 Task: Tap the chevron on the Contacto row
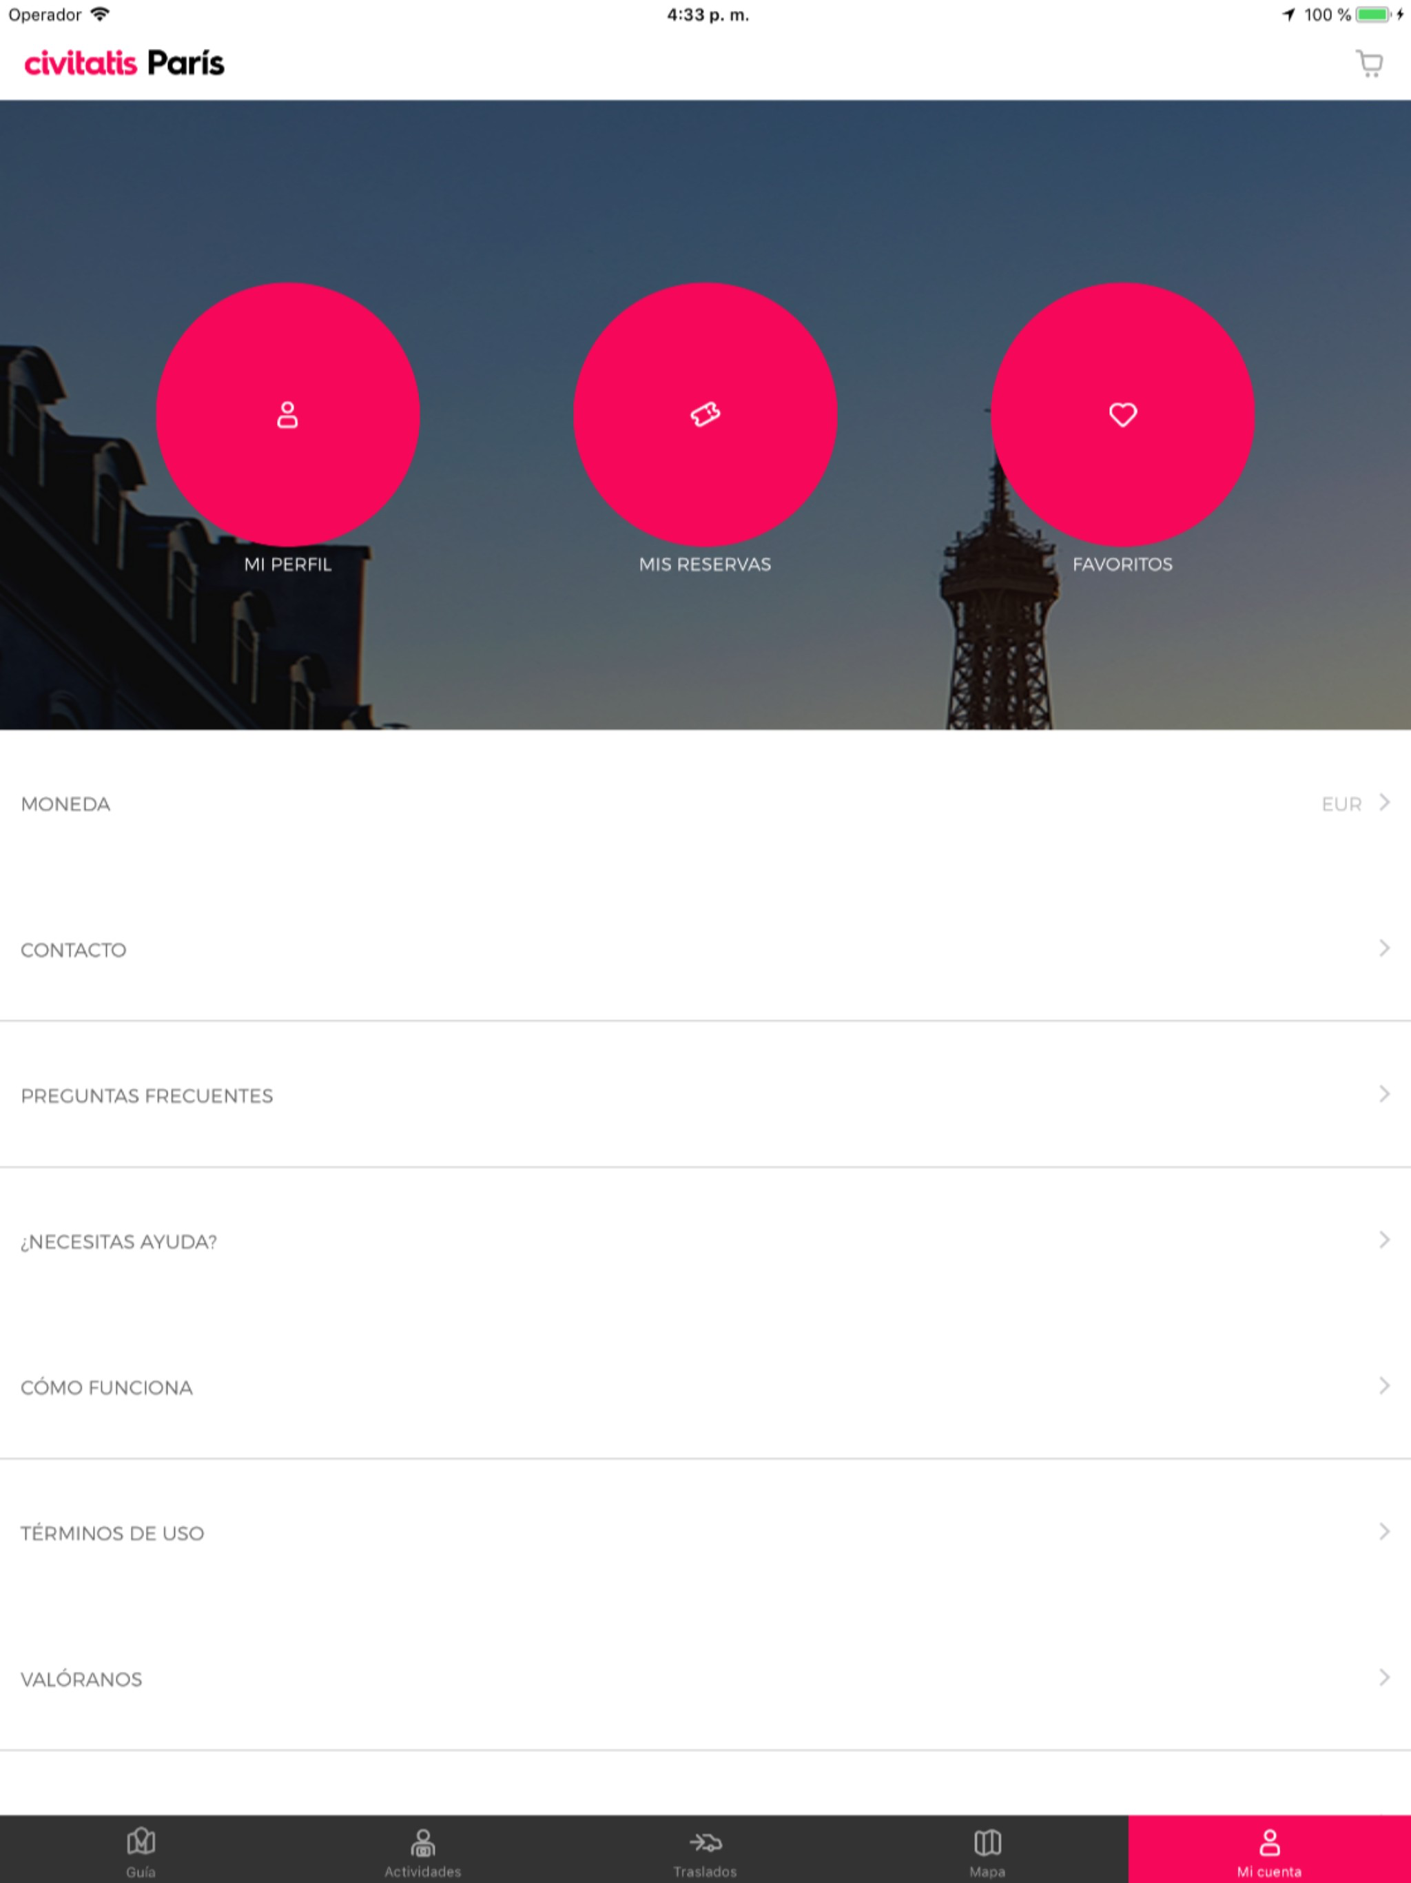(x=1385, y=948)
